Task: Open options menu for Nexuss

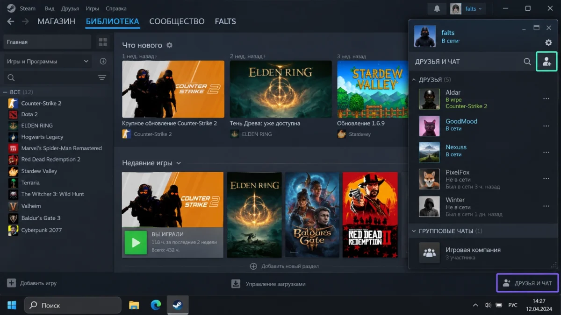Action: [x=546, y=152]
